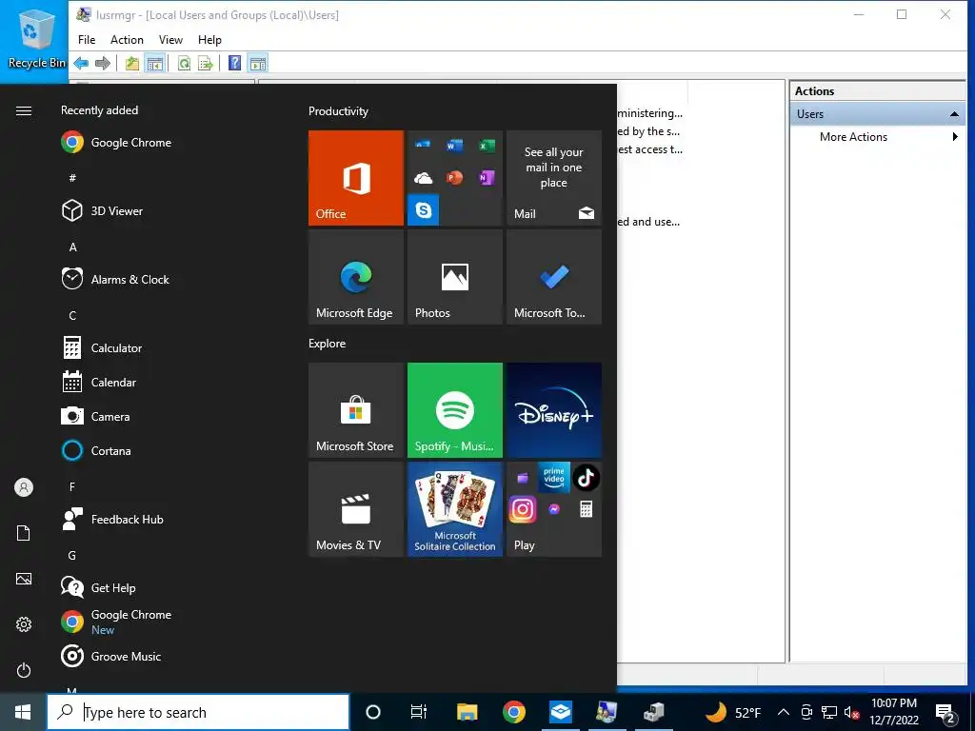
Task: Click TikTok icon in Play folder tile
Action: coord(586,478)
